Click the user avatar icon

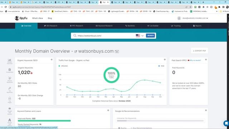tap(179, 18)
